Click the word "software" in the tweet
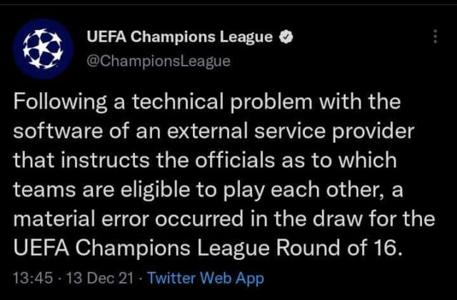457x300 pixels. pos(59,131)
